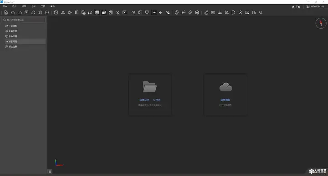Toggle the highlighted wireframe cube display icon
Image resolution: width=328 pixels, height=176 pixels.
click(x=97, y=13)
